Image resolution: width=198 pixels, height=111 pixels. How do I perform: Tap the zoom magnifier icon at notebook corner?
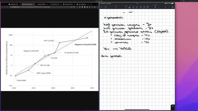click(x=173, y=106)
